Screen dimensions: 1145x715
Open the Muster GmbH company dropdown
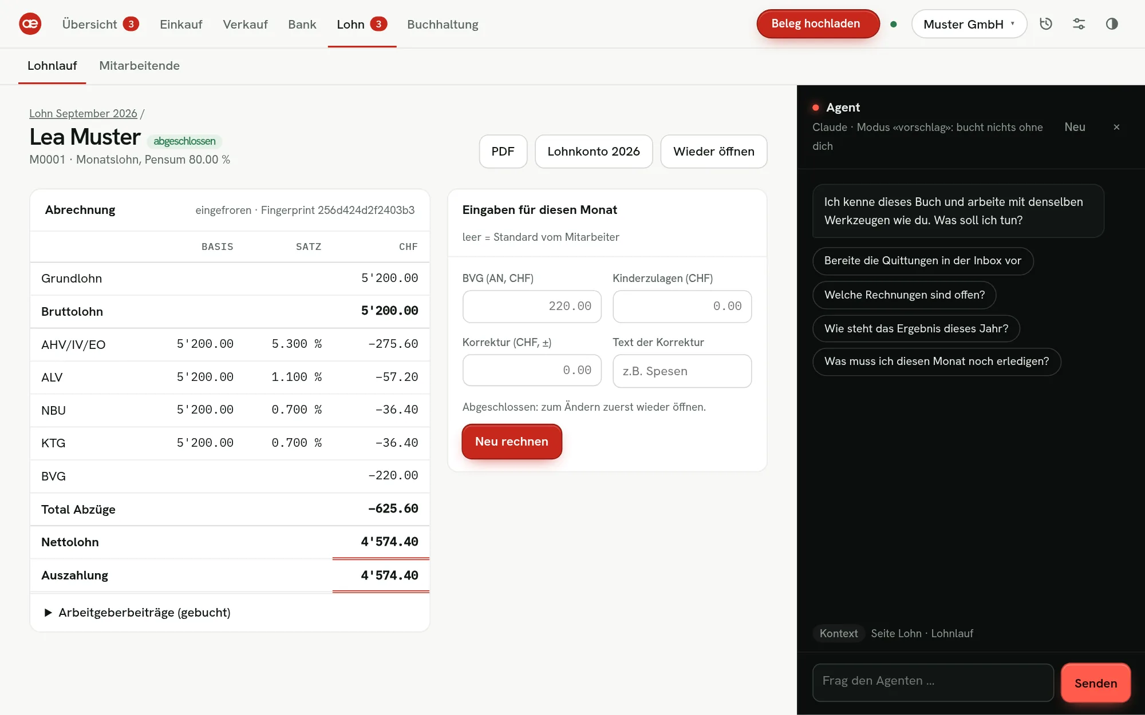(x=969, y=24)
